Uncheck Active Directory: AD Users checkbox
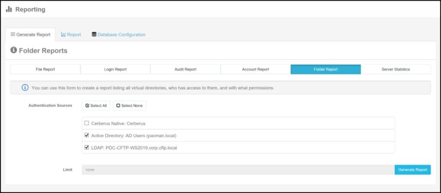The height and width of the screenshot is (193, 441). tap(87, 135)
